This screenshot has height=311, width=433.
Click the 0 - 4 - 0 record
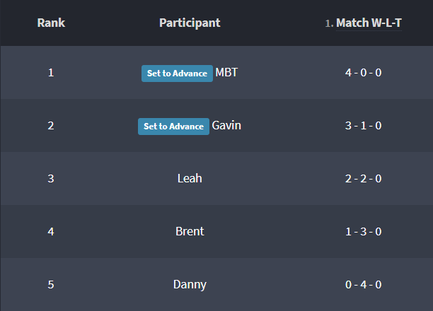[363, 284]
